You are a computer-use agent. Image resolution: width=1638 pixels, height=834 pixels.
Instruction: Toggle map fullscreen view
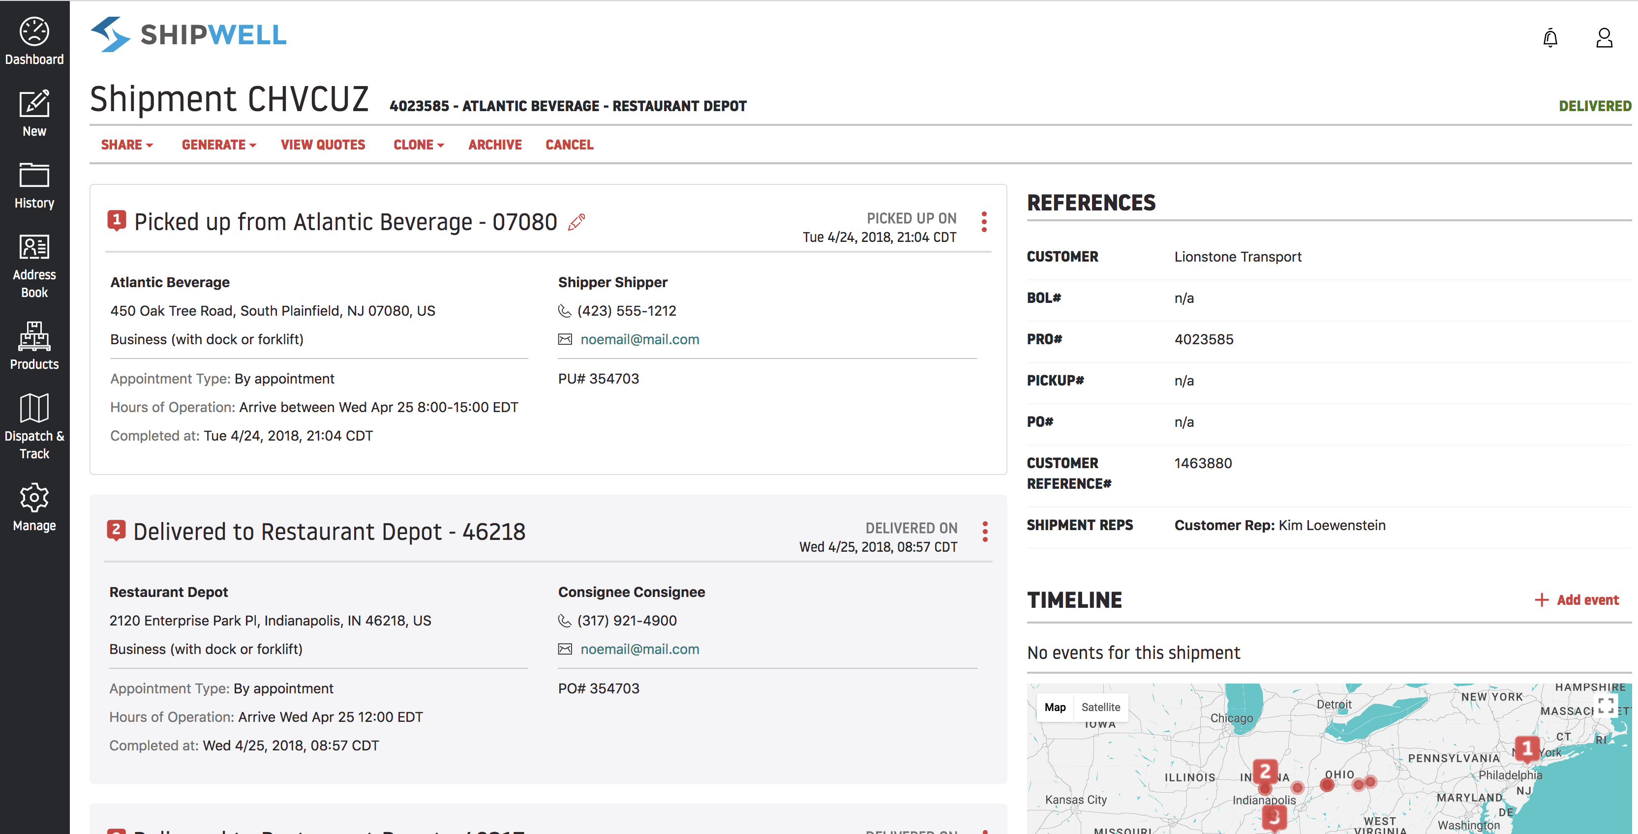tap(1606, 706)
